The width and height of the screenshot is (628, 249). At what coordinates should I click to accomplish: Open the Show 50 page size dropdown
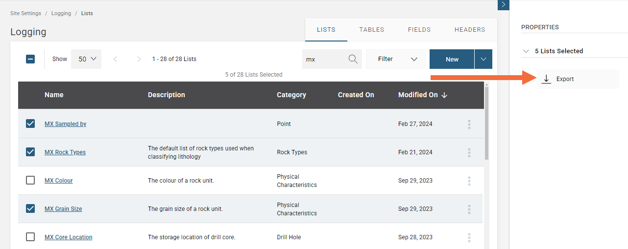pos(87,59)
